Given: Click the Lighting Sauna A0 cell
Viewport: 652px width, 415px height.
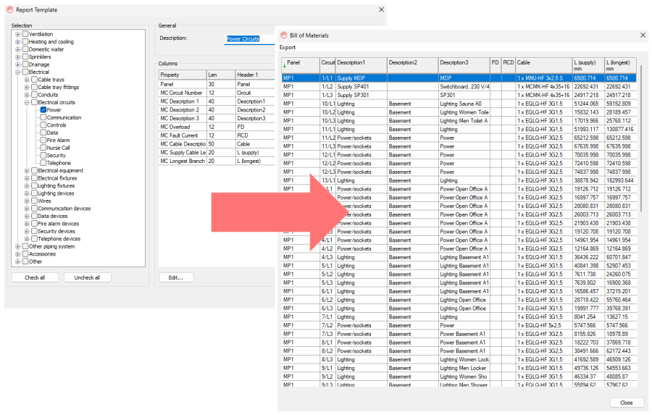Looking at the screenshot, I should click(464, 104).
